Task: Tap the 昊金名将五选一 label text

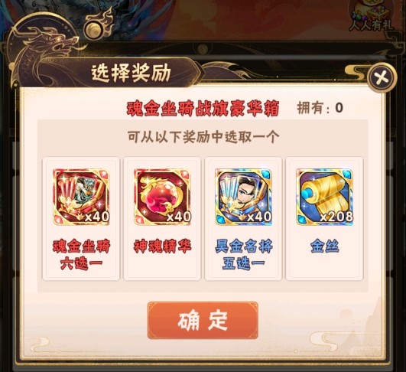Action: [244, 255]
